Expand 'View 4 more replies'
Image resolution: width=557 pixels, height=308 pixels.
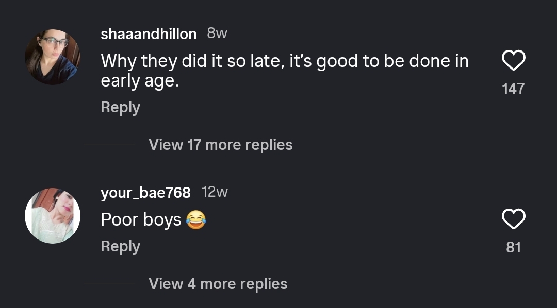pos(218,284)
